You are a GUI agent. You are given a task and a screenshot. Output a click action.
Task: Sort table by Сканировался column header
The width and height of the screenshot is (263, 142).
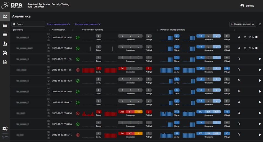tap(59, 30)
